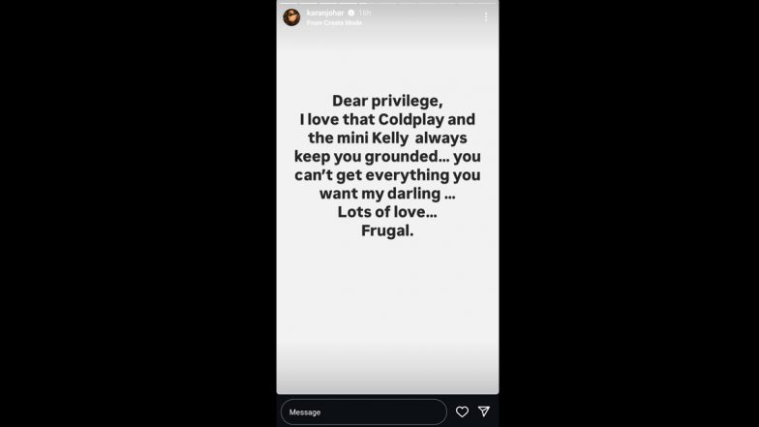Tap the heart icon to like story
The width and height of the screenshot is (759, 427).
462,412
